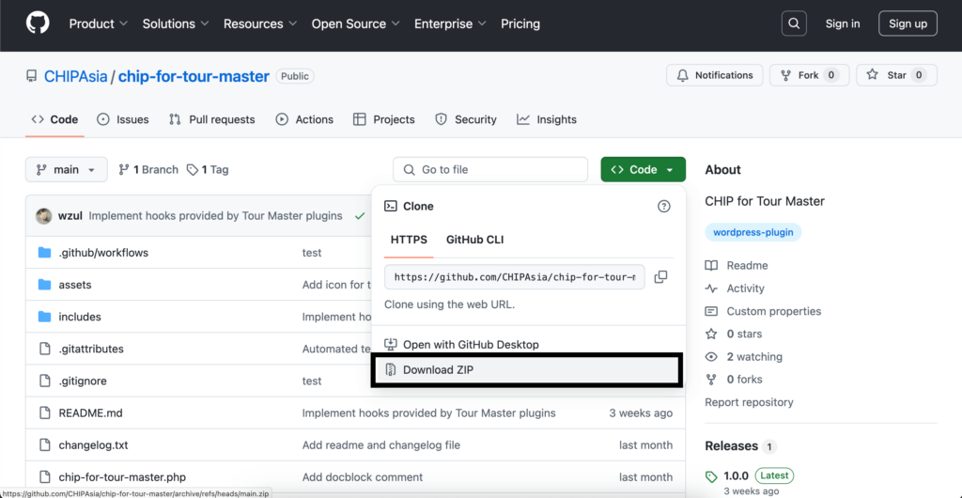Switch to the GitHub CLI tab
962x498 pixels.
(x=474, y=240)
